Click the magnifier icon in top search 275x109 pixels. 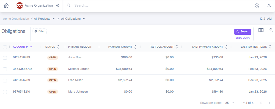(68, 5)
